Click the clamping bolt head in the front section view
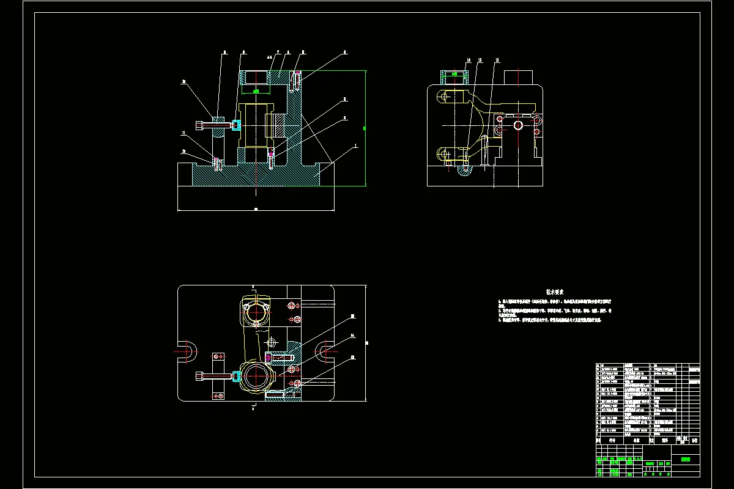 coord(200,125)
